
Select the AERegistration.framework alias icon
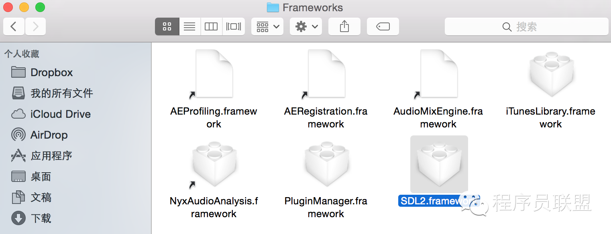click(x=326, y=74)
